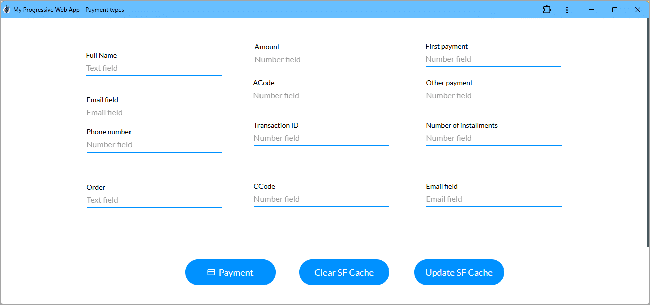Click the Other payment input
This screenshot has width=650, height=305.
[493, 96]
